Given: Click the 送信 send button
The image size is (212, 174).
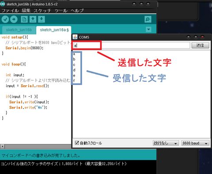Looking at the screenshot, I should pyautogui.click(x=200, y=45).
